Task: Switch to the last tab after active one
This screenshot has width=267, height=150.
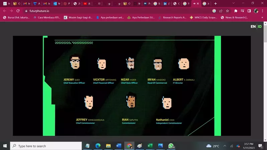Action: point(206,4)
